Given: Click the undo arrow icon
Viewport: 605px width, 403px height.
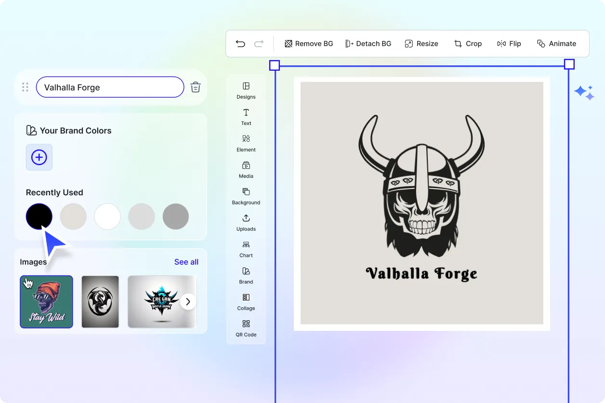Looking at the screenshot, I should tap(240, 44).
